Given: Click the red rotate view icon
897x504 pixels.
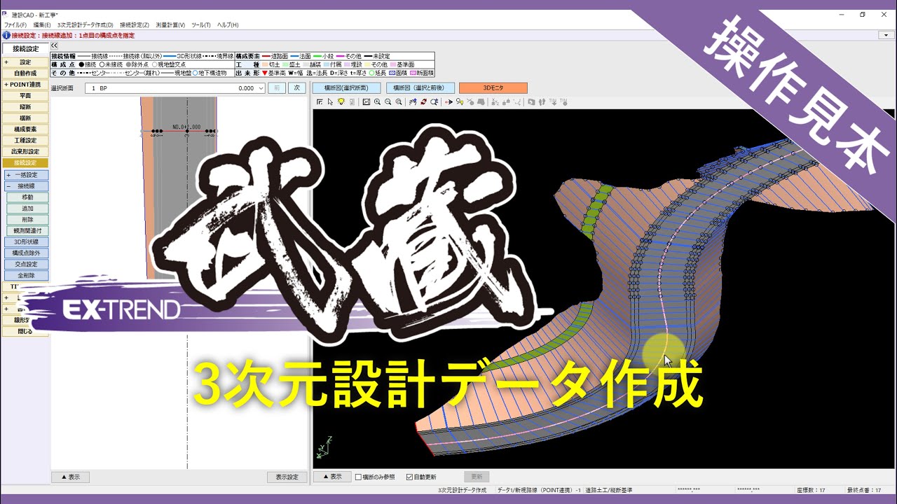Looking at the screenshot, I should click(x=423, y=102).
